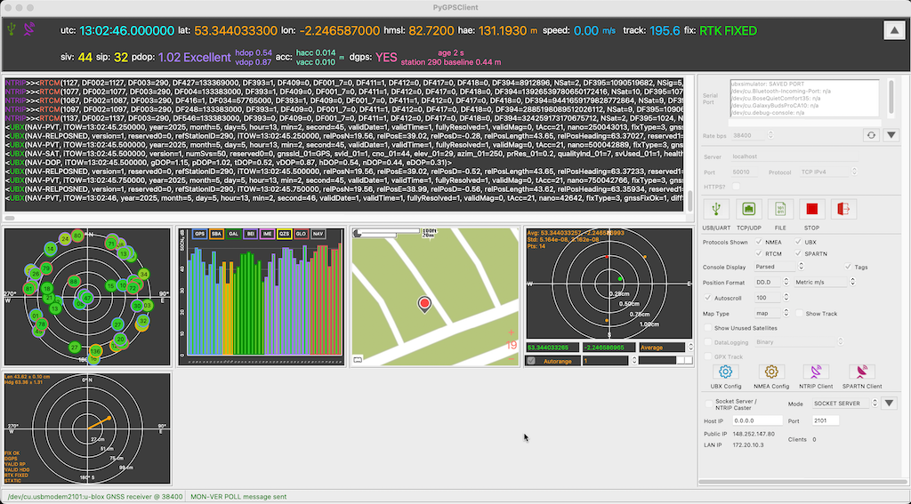Expand the serial port settings arrow
This screenshot has height=504, width=911.
tap(891, 135)
